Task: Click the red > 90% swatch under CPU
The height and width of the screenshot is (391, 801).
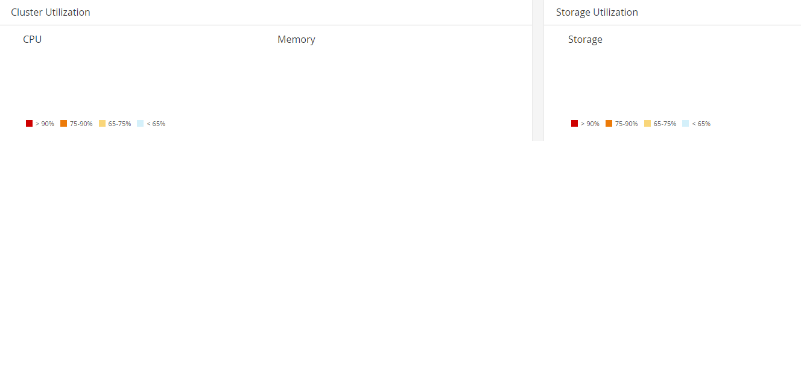Action: (29, 124)
